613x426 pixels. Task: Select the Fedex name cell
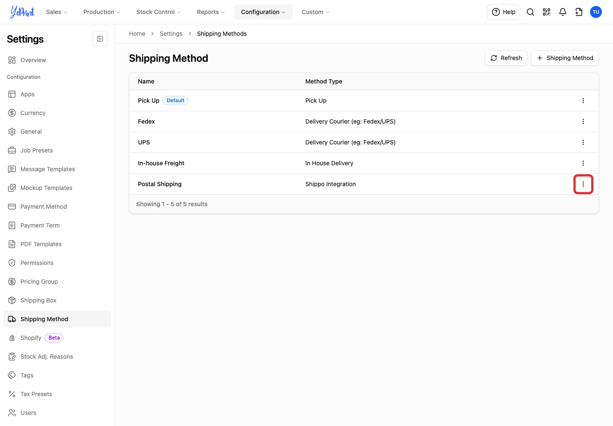pos(146,121)
